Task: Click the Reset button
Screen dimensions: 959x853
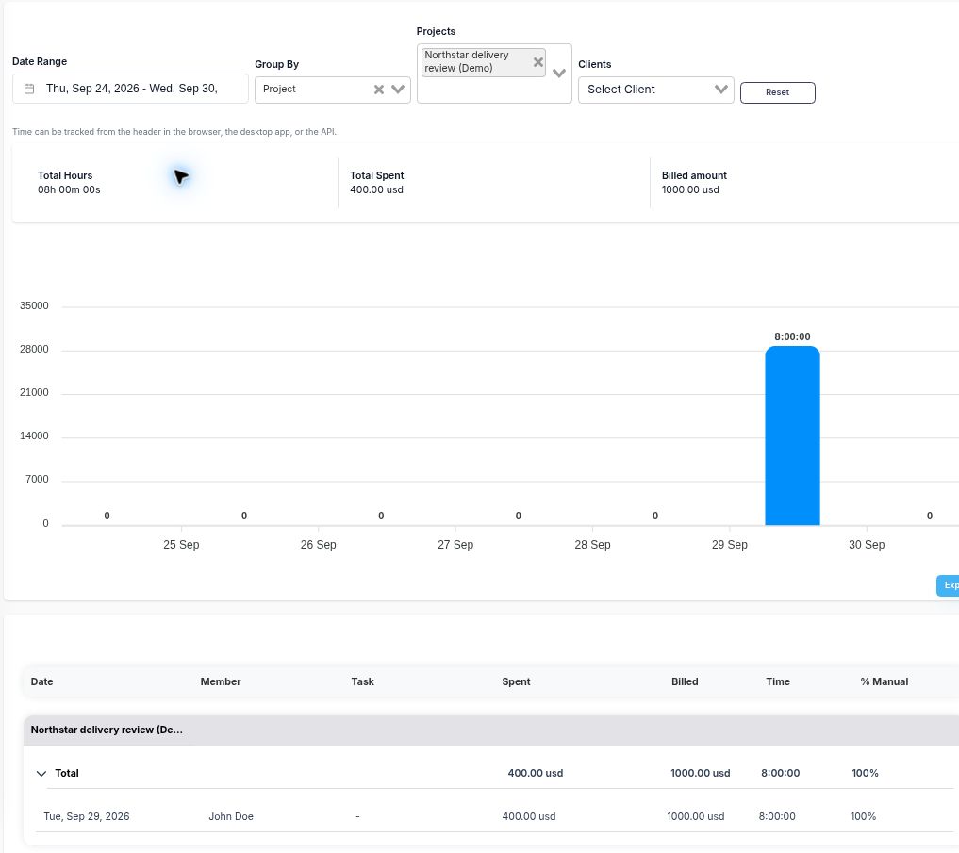Action: 777,92
